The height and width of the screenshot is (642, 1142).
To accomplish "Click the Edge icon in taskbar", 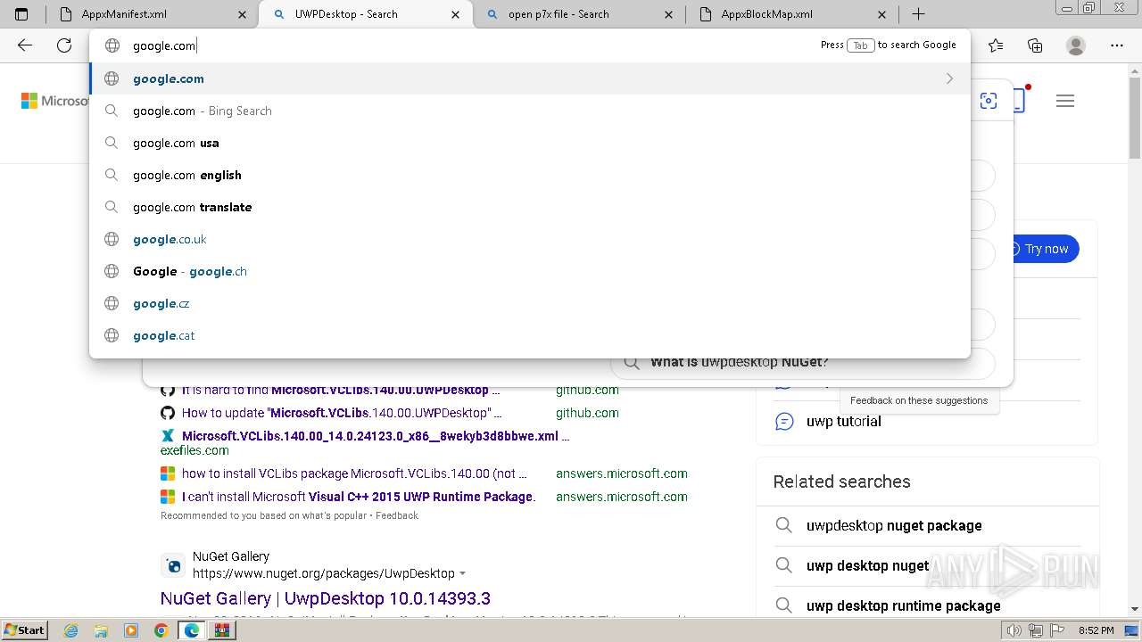I will [192, 630].
